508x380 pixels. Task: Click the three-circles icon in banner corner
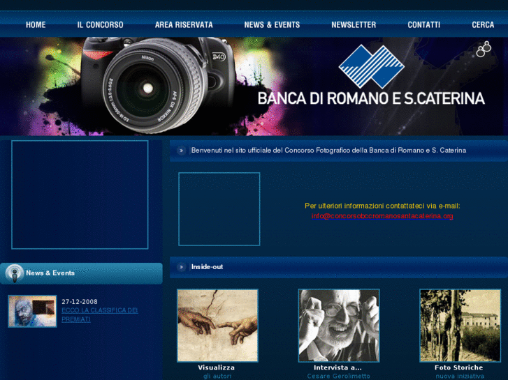tap(484, 49)
